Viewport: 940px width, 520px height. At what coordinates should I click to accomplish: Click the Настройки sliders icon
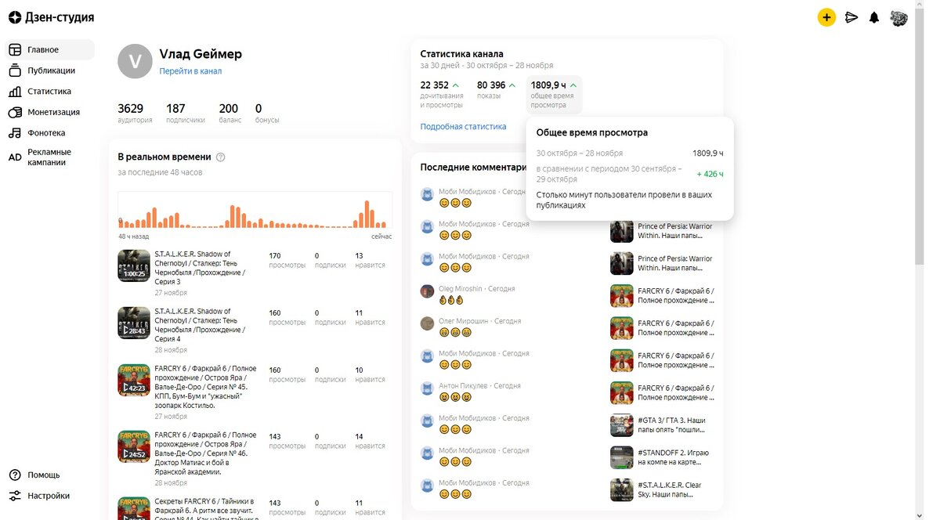tap(14, 496)
